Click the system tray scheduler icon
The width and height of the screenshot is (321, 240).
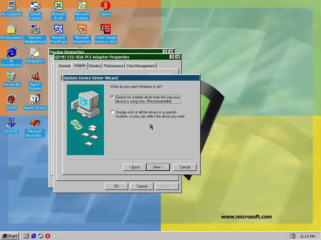[292, 236]
